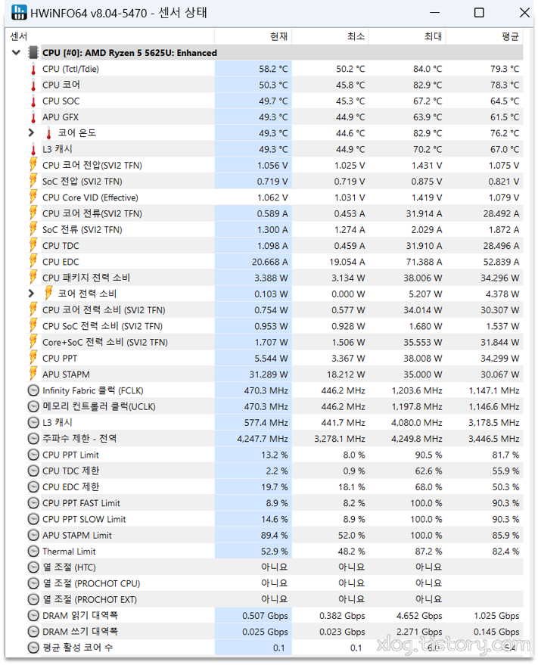
Task: Collapse the CPU [#0] AMD Ryzen sensor group
Action: 16,53
